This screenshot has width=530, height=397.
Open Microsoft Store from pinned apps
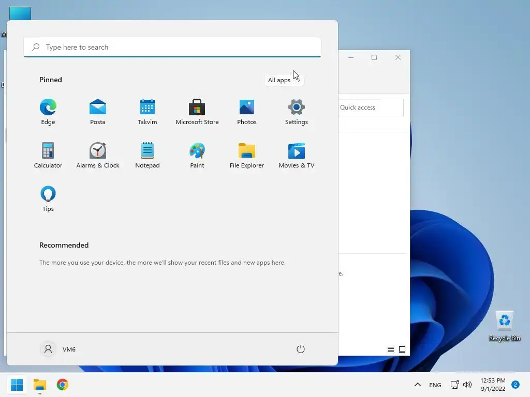click(x=197, y=112)
